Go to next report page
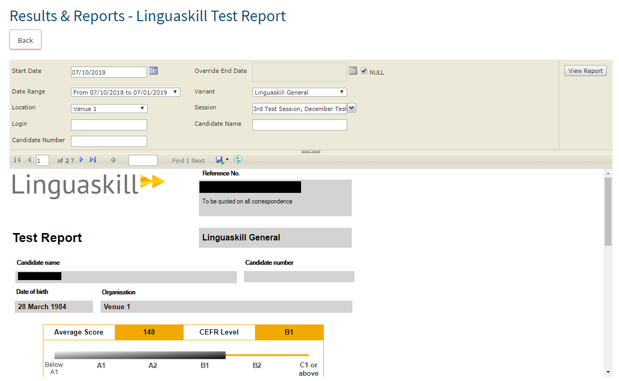 [x=81, y=160]
